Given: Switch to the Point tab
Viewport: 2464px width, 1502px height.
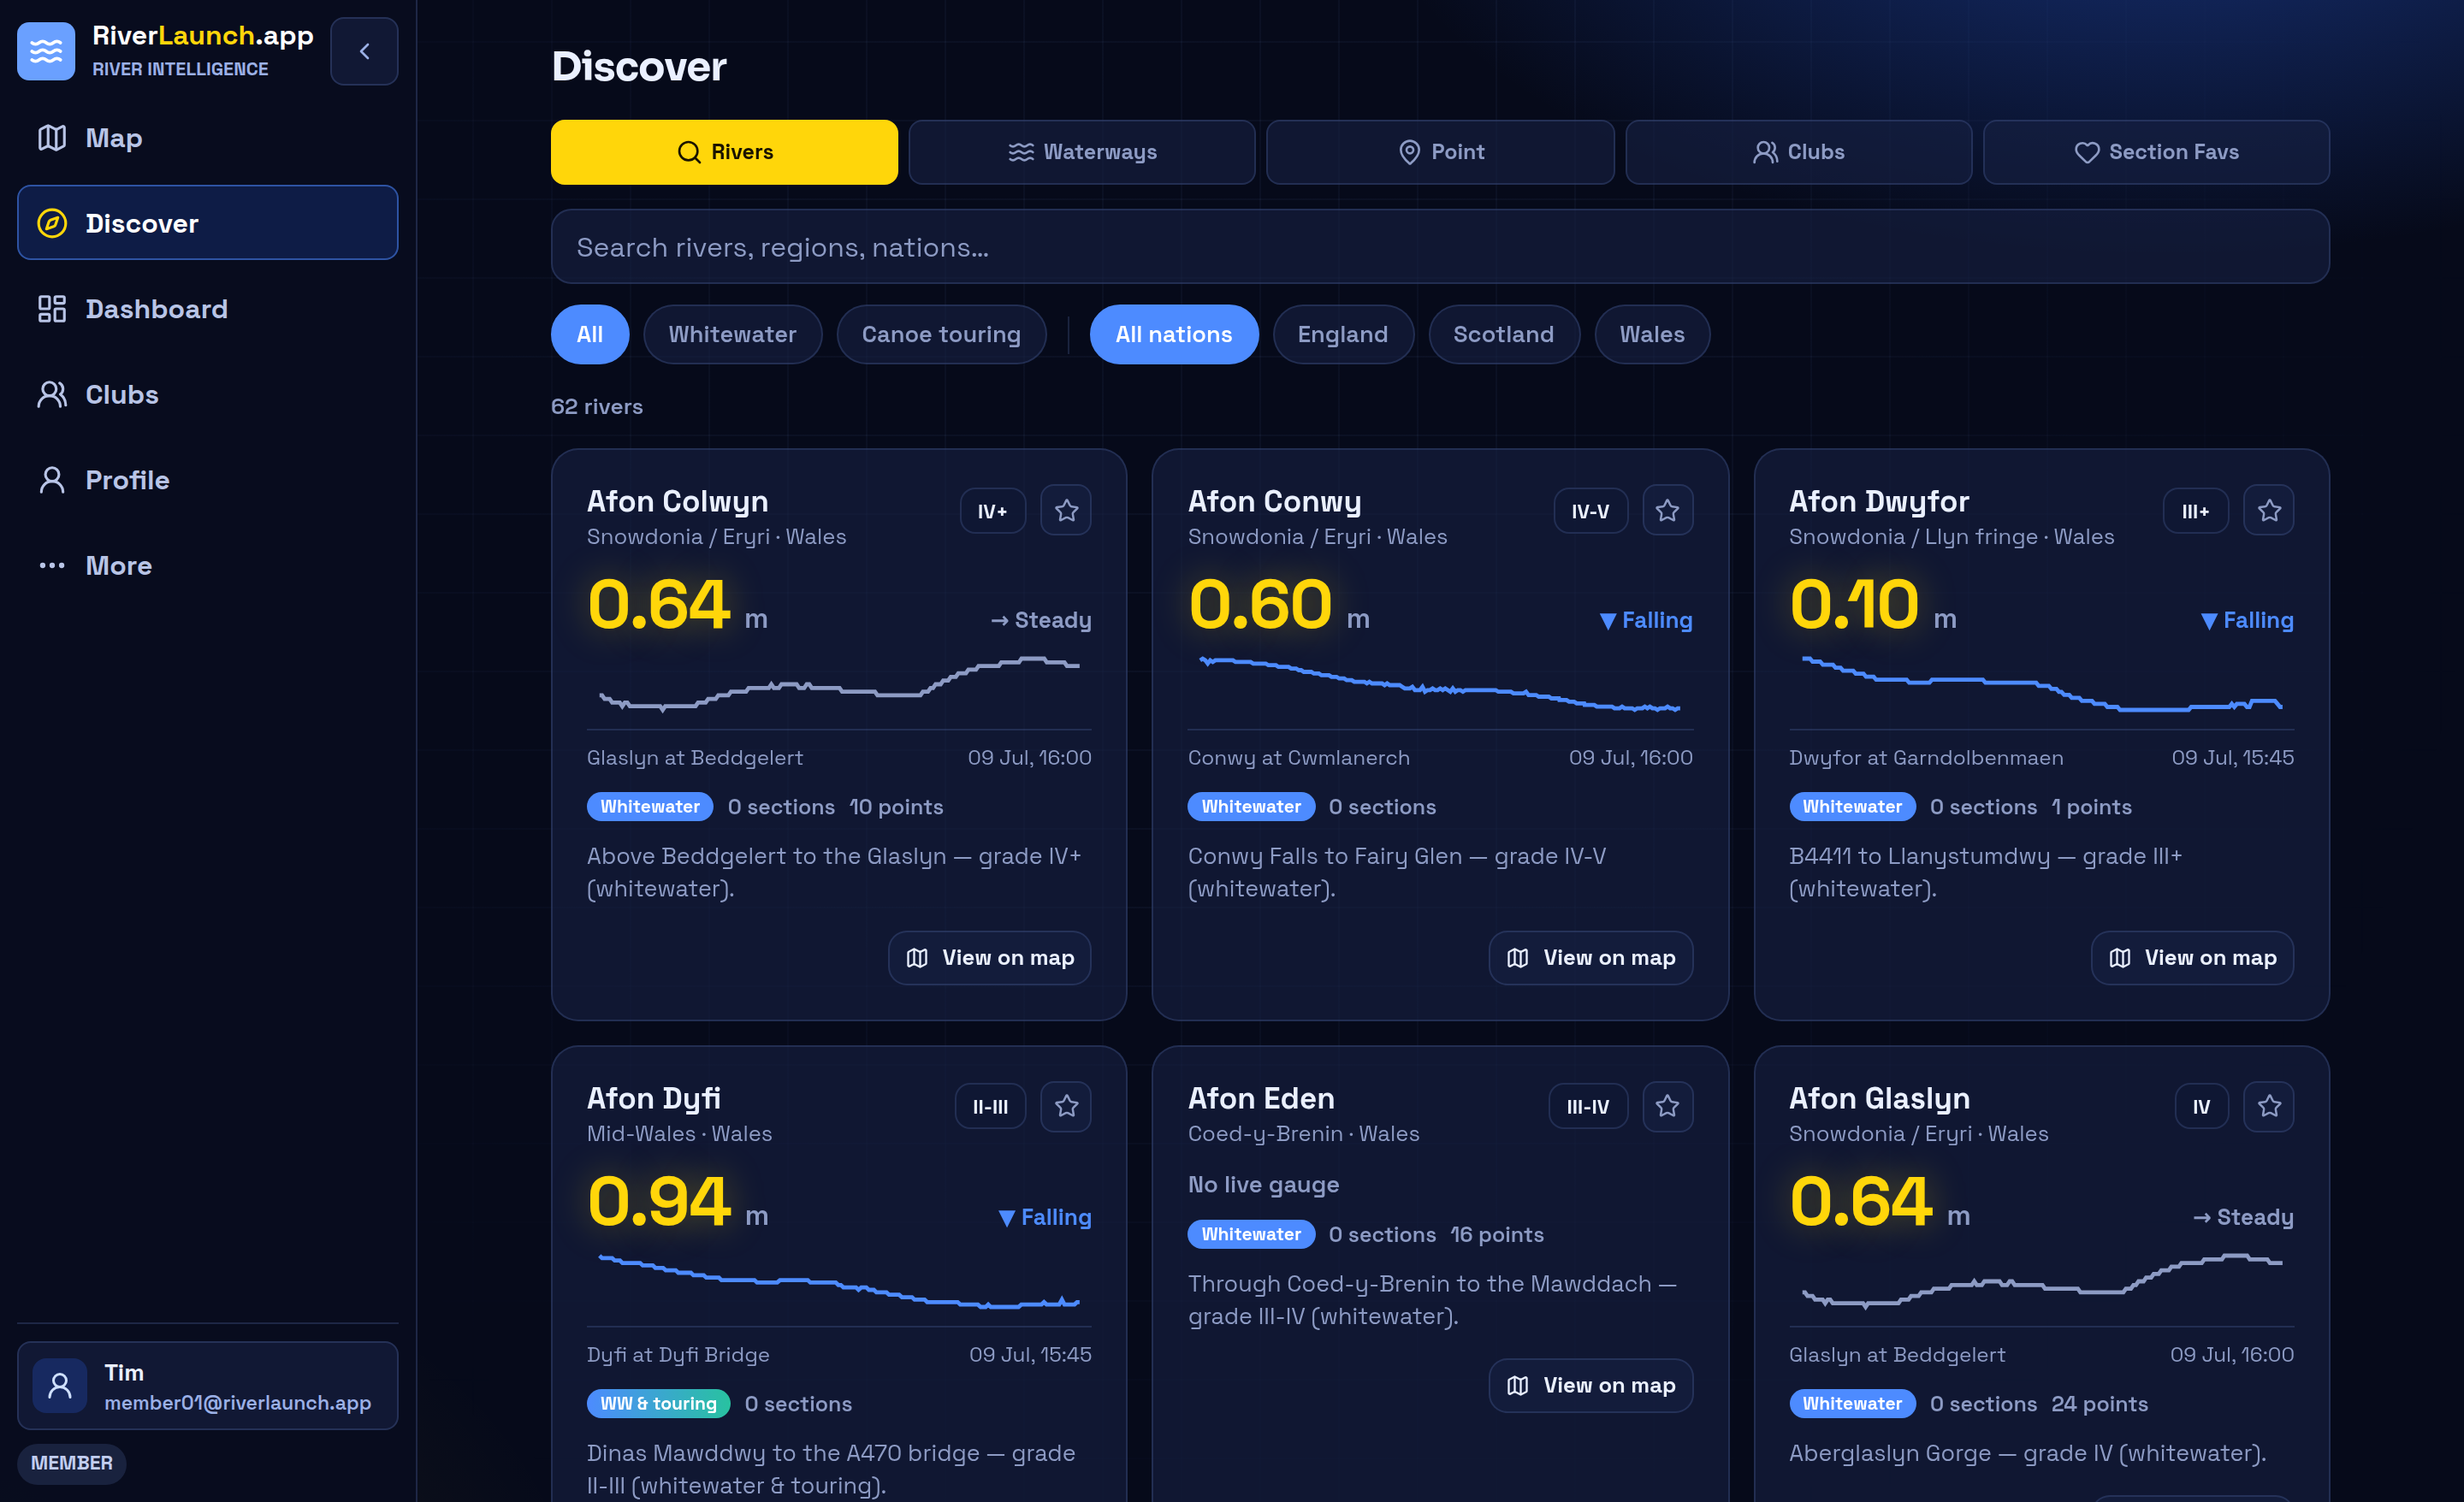Looking at the screenshot, I should [1440, 152].
